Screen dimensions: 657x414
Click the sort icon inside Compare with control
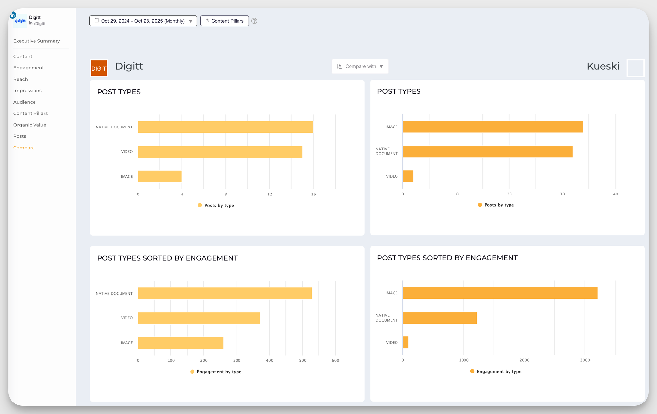tap(339, 66)
